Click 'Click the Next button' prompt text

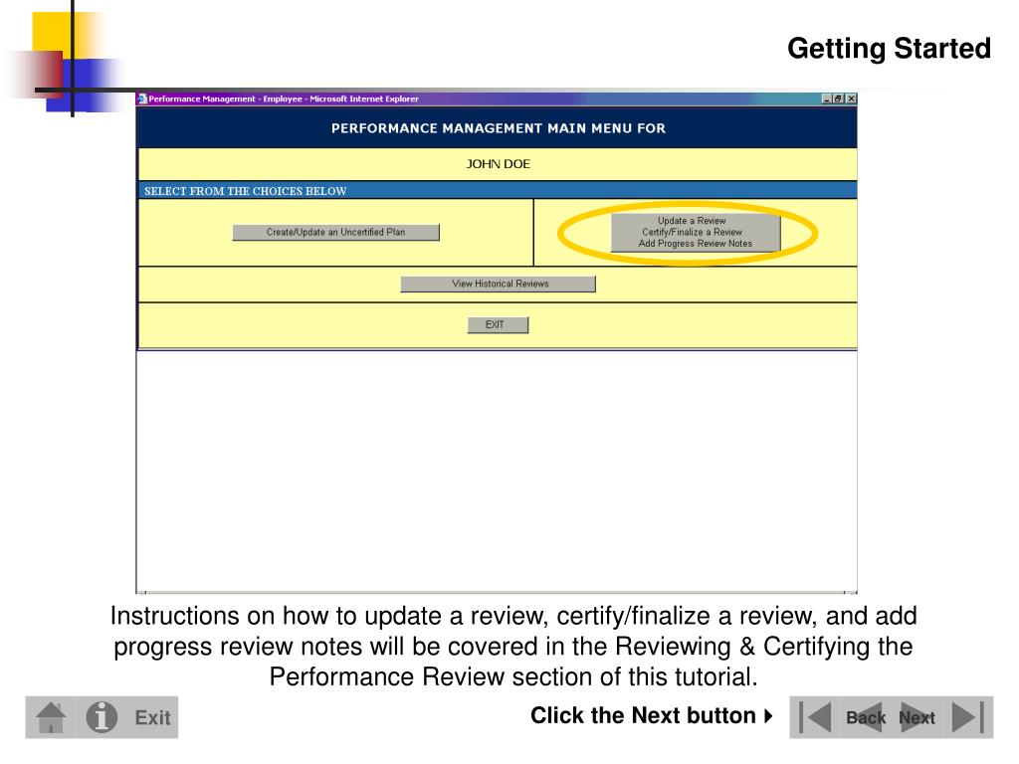pos(644,715)
